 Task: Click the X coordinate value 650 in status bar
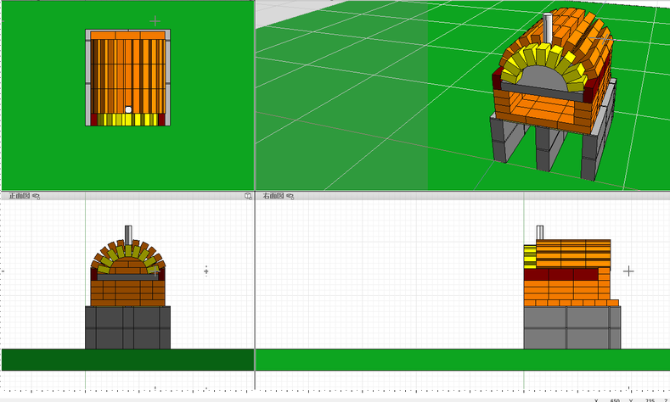[614, 399]
